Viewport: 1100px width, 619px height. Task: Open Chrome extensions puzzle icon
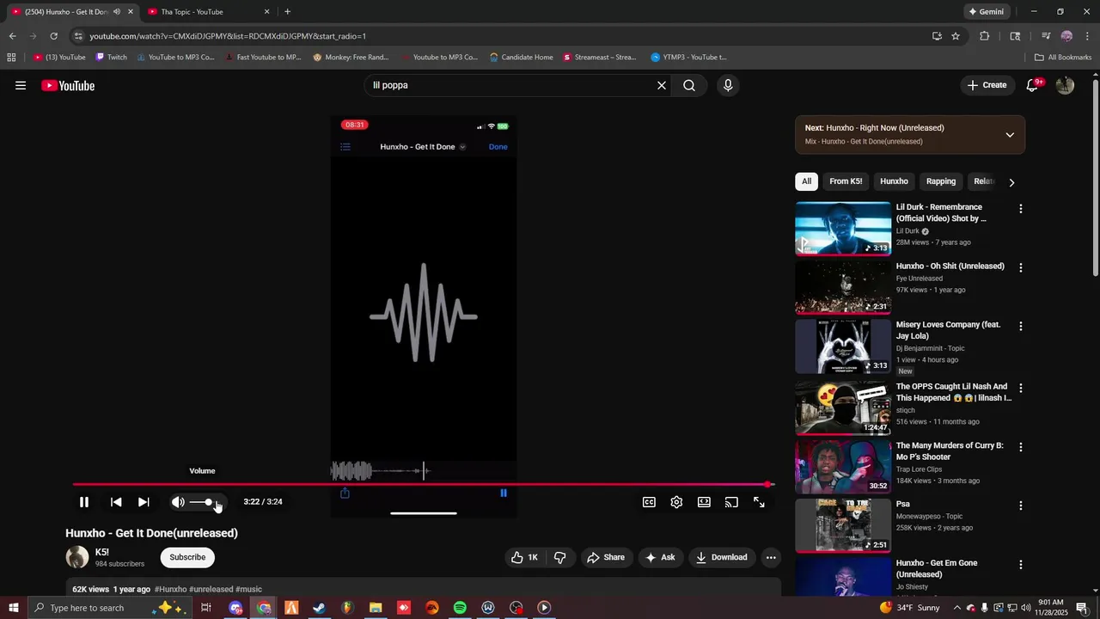pyautogui.click(x=985, y=36)
